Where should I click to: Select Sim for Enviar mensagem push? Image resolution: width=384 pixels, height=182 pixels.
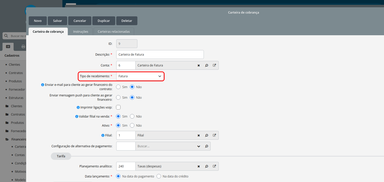pos(118,97)
